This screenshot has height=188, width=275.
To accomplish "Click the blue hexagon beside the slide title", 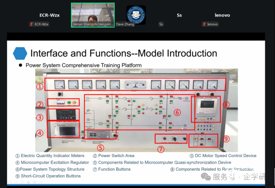I will [20, 53].
